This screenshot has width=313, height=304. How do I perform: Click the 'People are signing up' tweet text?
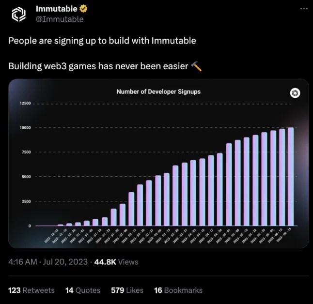102,41
